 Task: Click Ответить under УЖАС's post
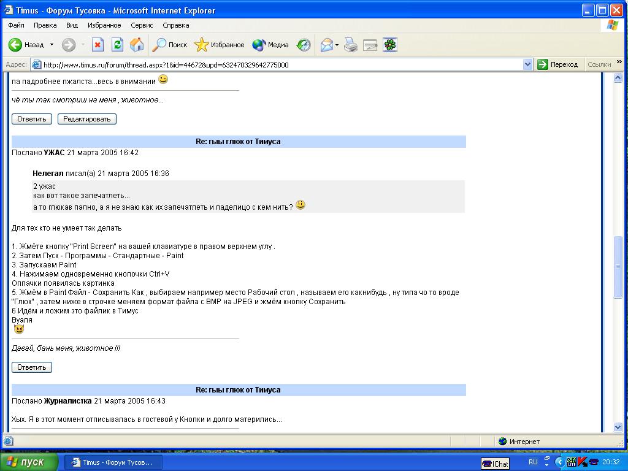coord(32,367)
